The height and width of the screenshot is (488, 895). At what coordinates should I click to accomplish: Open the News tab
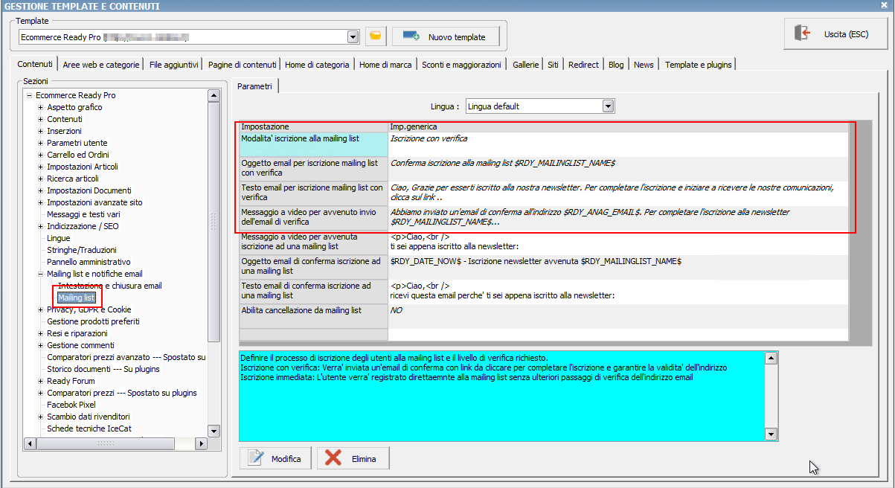644,65
